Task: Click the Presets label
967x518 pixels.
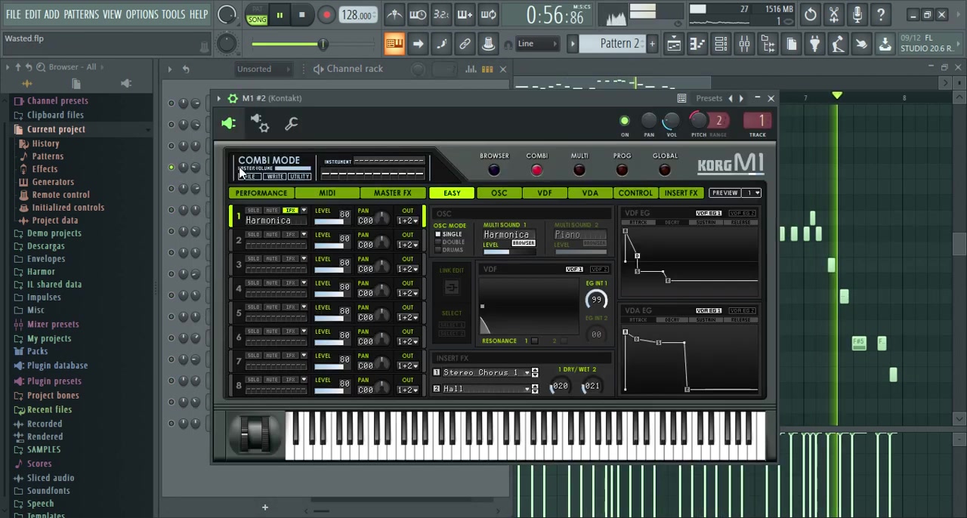Action: tap(709, 98)
